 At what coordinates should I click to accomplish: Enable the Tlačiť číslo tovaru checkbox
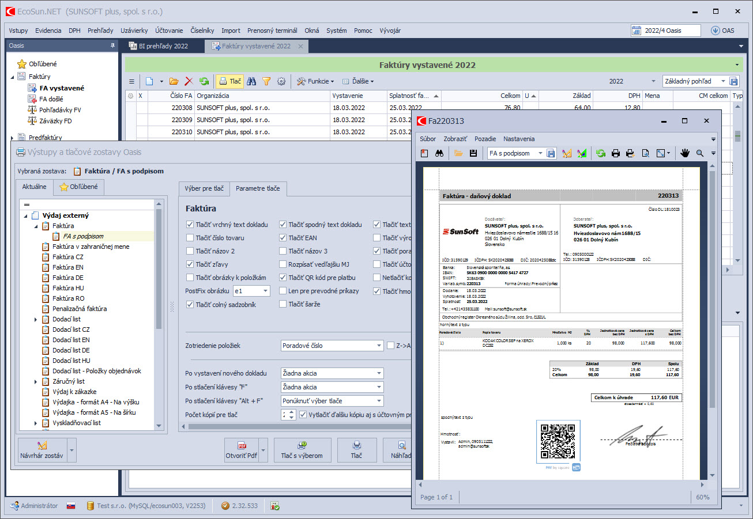click(190, 238)
